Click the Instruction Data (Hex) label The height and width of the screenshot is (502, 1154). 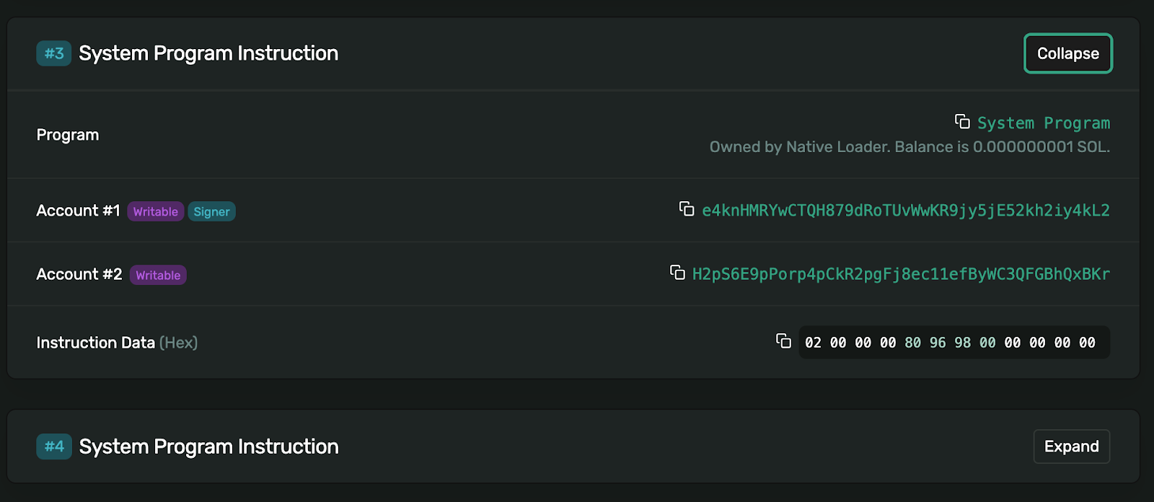[x=117, y=343]
